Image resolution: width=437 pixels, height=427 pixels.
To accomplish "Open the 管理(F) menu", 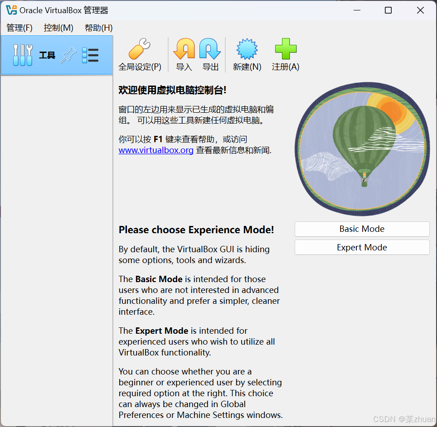I will 19,28.
